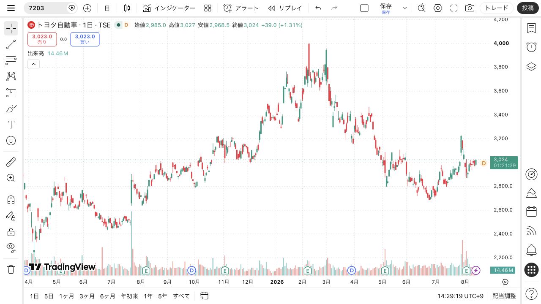Expand the save options chevron next to 保存
541x304 pixels.
point(405,8)
